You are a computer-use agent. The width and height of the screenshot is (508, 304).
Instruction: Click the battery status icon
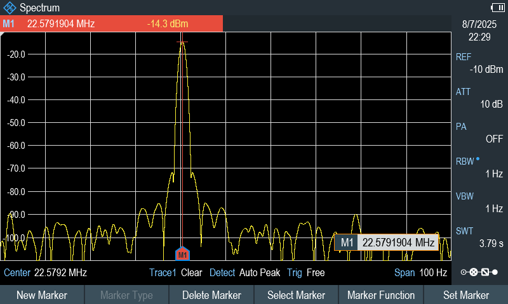[497, 8]
